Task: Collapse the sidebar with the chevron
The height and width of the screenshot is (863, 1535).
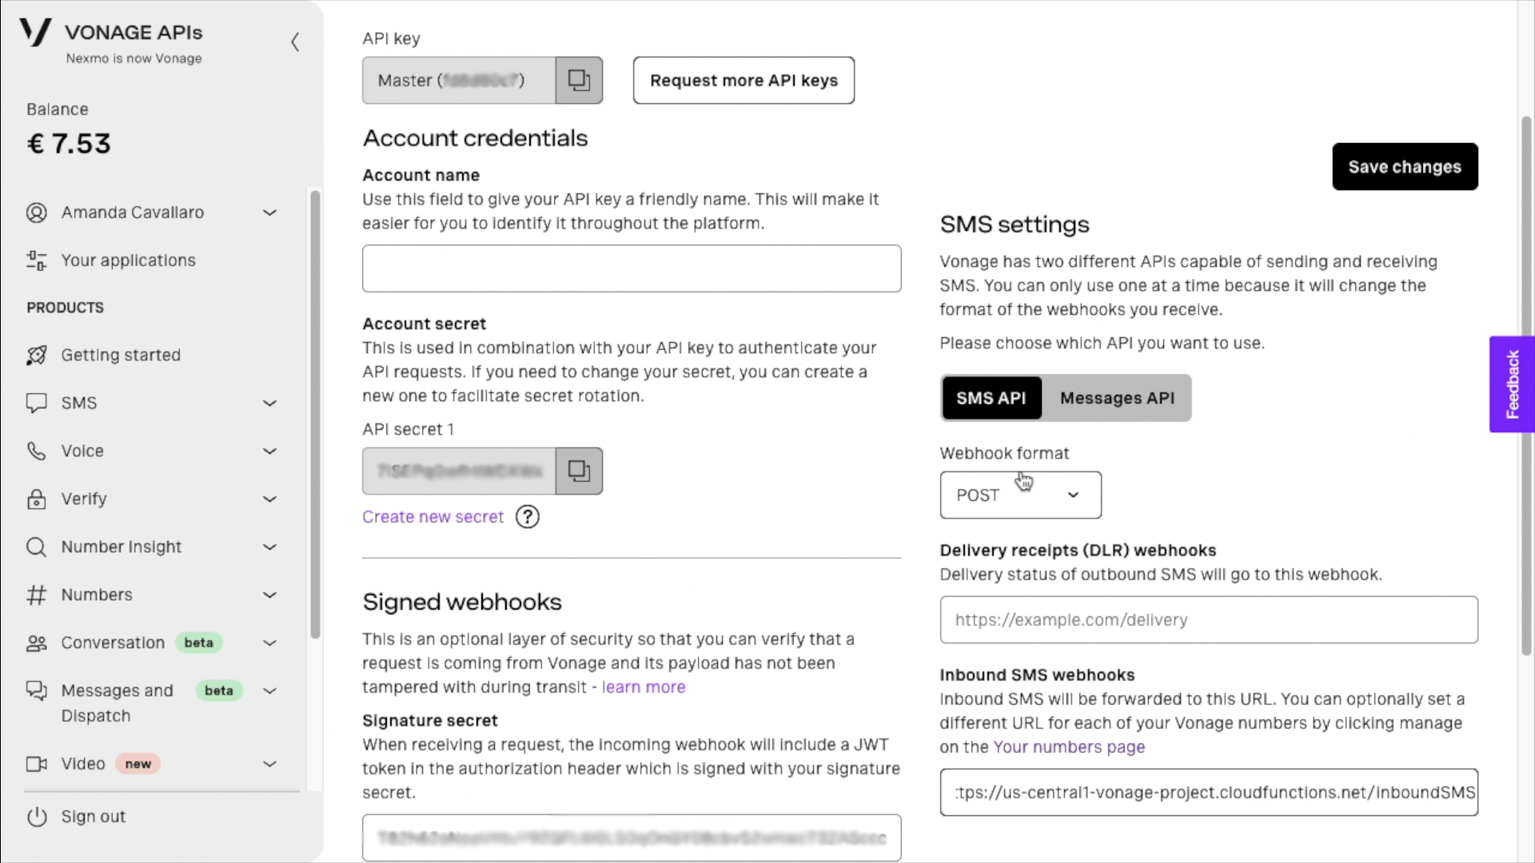Action: pos(295,42)
